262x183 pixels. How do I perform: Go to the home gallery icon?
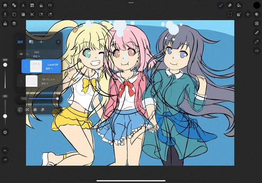pos(5,5)
